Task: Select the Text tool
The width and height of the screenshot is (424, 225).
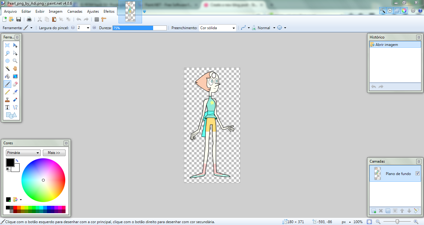Action: [x=7, y=107]
